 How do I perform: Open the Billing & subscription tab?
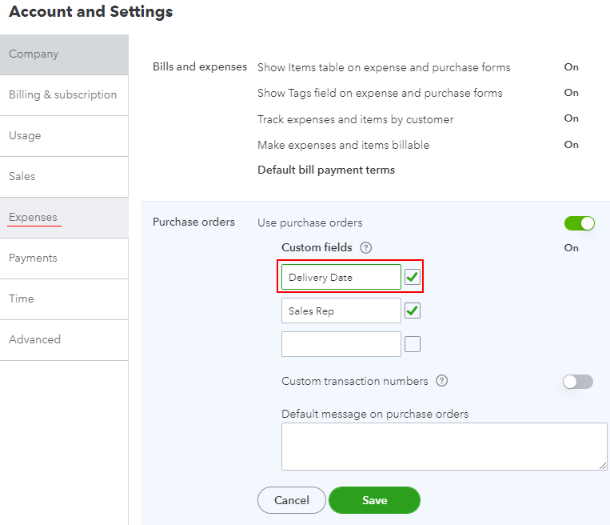[x=62, y=94]
